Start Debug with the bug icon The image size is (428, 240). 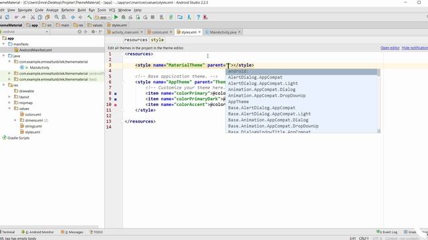(x=123, y=17)
